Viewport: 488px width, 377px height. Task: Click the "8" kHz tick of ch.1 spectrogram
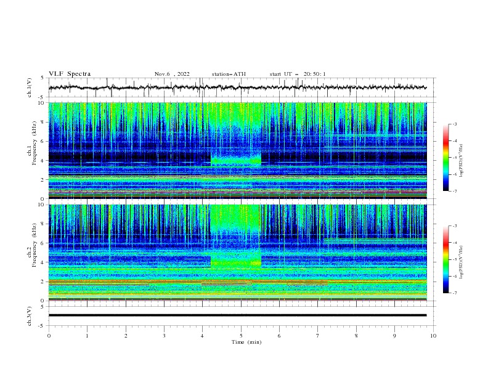(x=44, y=122)
